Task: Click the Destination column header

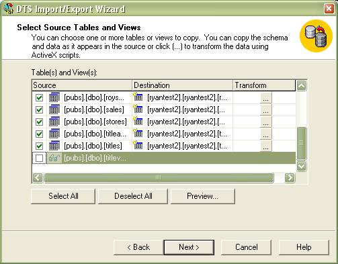Action: pos(182,85)
